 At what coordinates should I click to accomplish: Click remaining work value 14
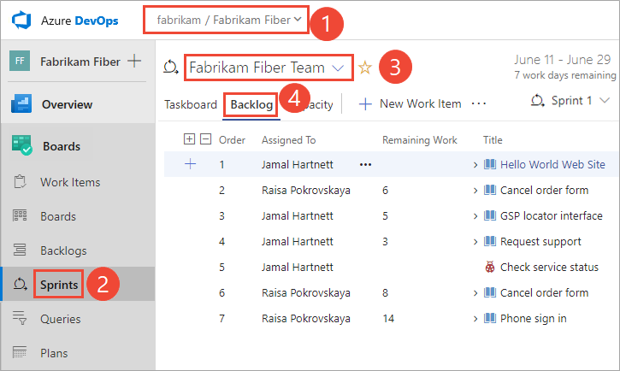point(388,319)
